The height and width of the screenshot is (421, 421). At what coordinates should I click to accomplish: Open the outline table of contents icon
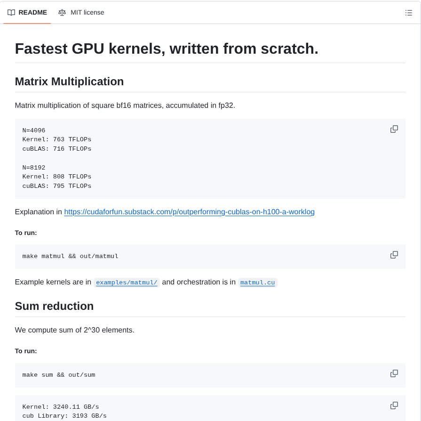408,13
